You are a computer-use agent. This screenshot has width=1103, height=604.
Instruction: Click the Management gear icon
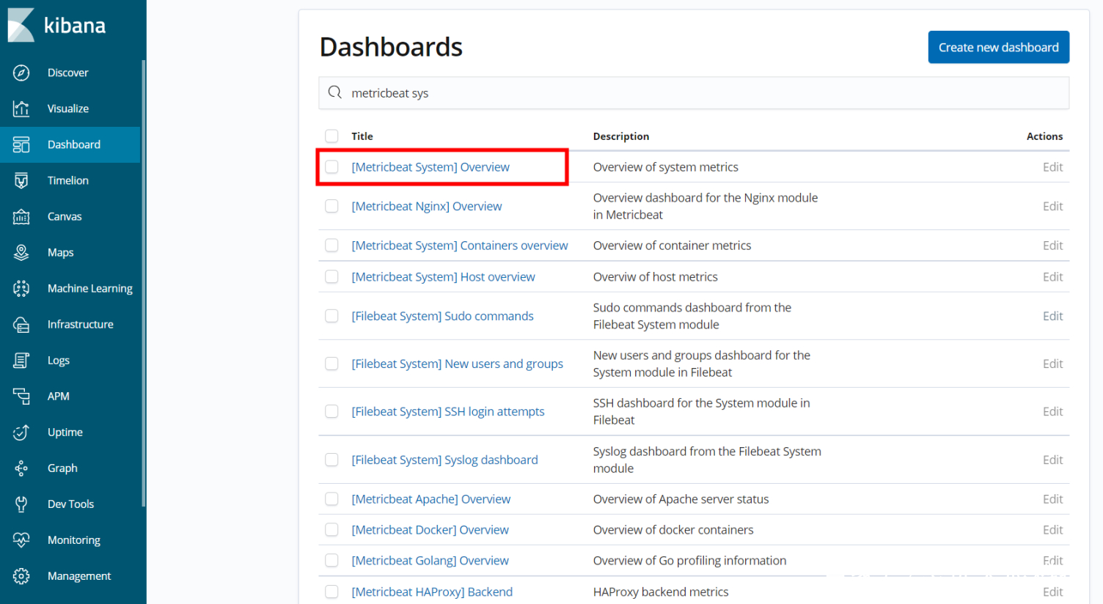pyautogui.click(x=21, y=575)
